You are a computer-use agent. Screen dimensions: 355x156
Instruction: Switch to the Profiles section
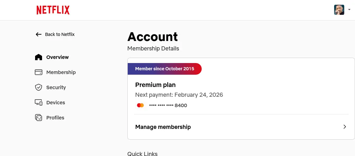(50, 118)
